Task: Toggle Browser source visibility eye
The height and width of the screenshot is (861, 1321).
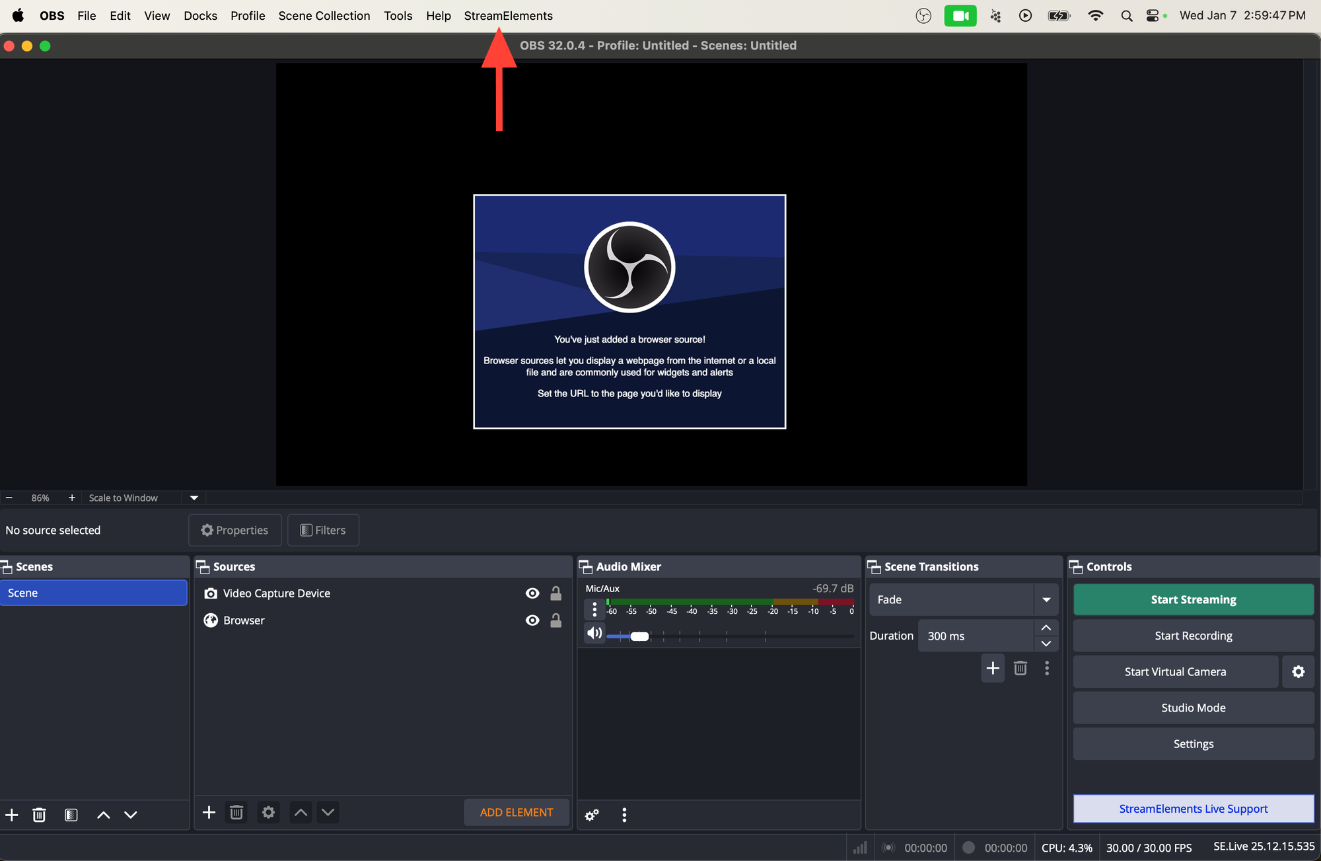Action: pyautogui.click(x=532, y=620)
